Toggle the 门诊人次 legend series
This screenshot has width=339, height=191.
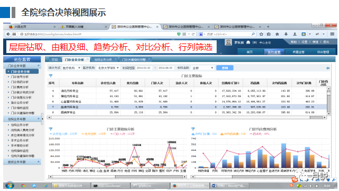pyautogui.click(x=122, y=134)
